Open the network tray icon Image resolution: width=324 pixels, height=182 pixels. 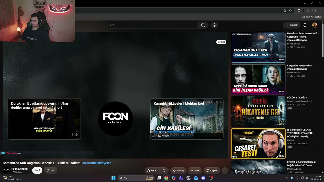click(303, 178)
